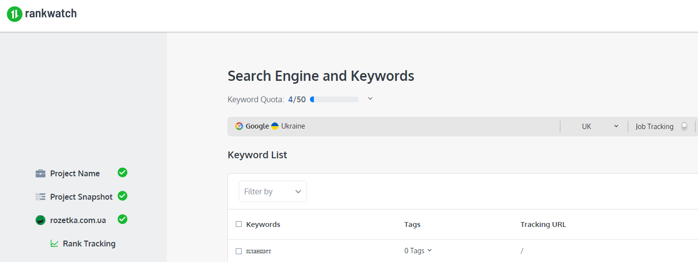Click the rozetka.com.ua site favicon
Viewport: 698px width, 262px height.
41,220
